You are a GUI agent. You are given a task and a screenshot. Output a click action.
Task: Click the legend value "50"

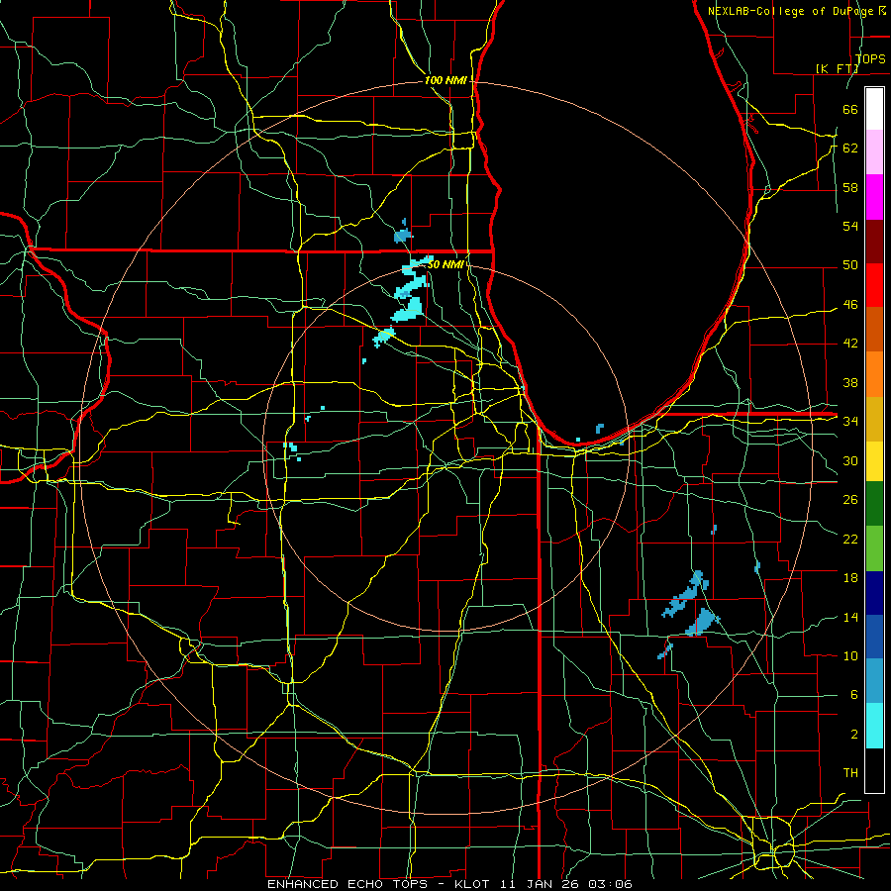click(850, 264)
